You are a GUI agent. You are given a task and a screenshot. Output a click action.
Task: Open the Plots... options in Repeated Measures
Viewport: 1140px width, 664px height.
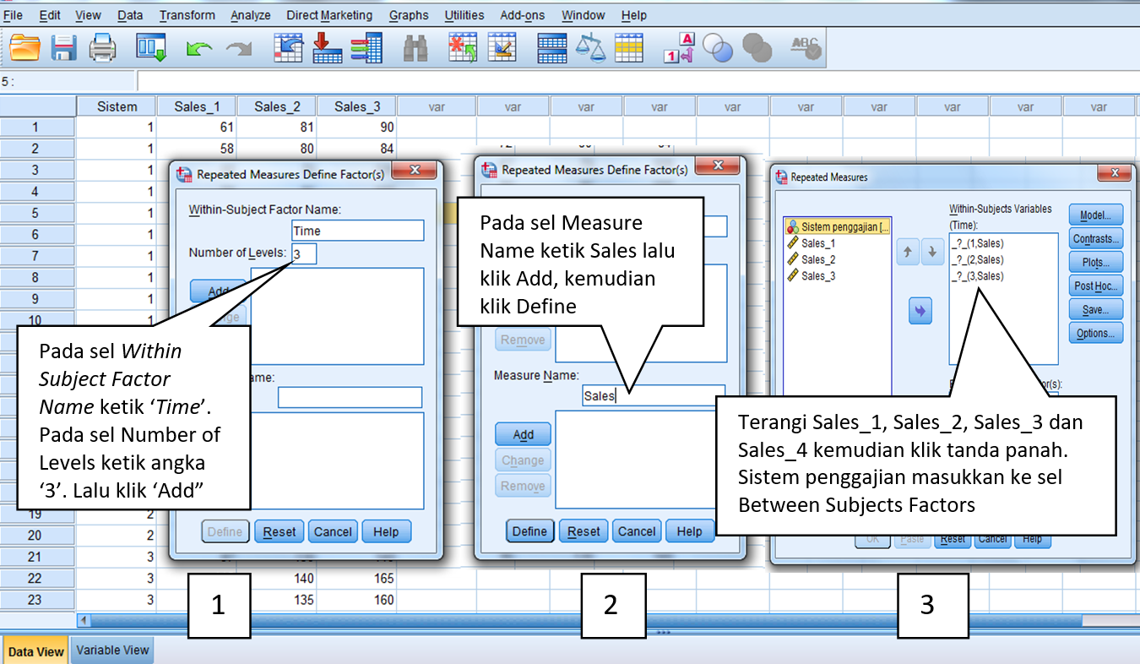click(x=1095, y=262)
